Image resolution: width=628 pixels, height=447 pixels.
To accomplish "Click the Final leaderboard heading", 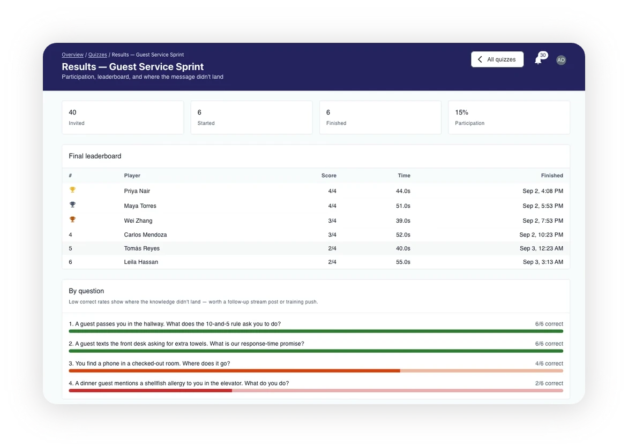I will [x=95, y=156].
